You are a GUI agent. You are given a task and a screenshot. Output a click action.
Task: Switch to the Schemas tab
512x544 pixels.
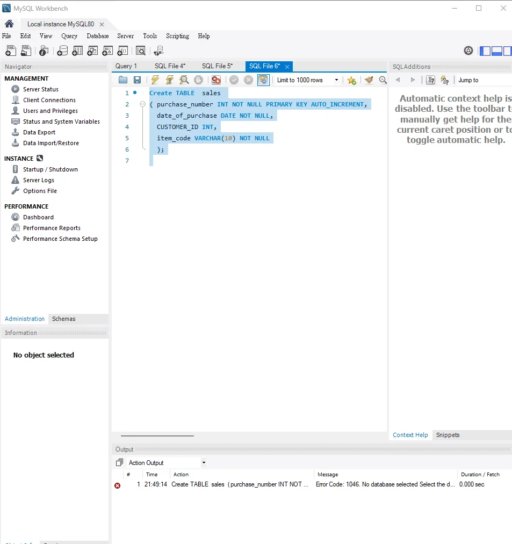(x=63, y=319)
